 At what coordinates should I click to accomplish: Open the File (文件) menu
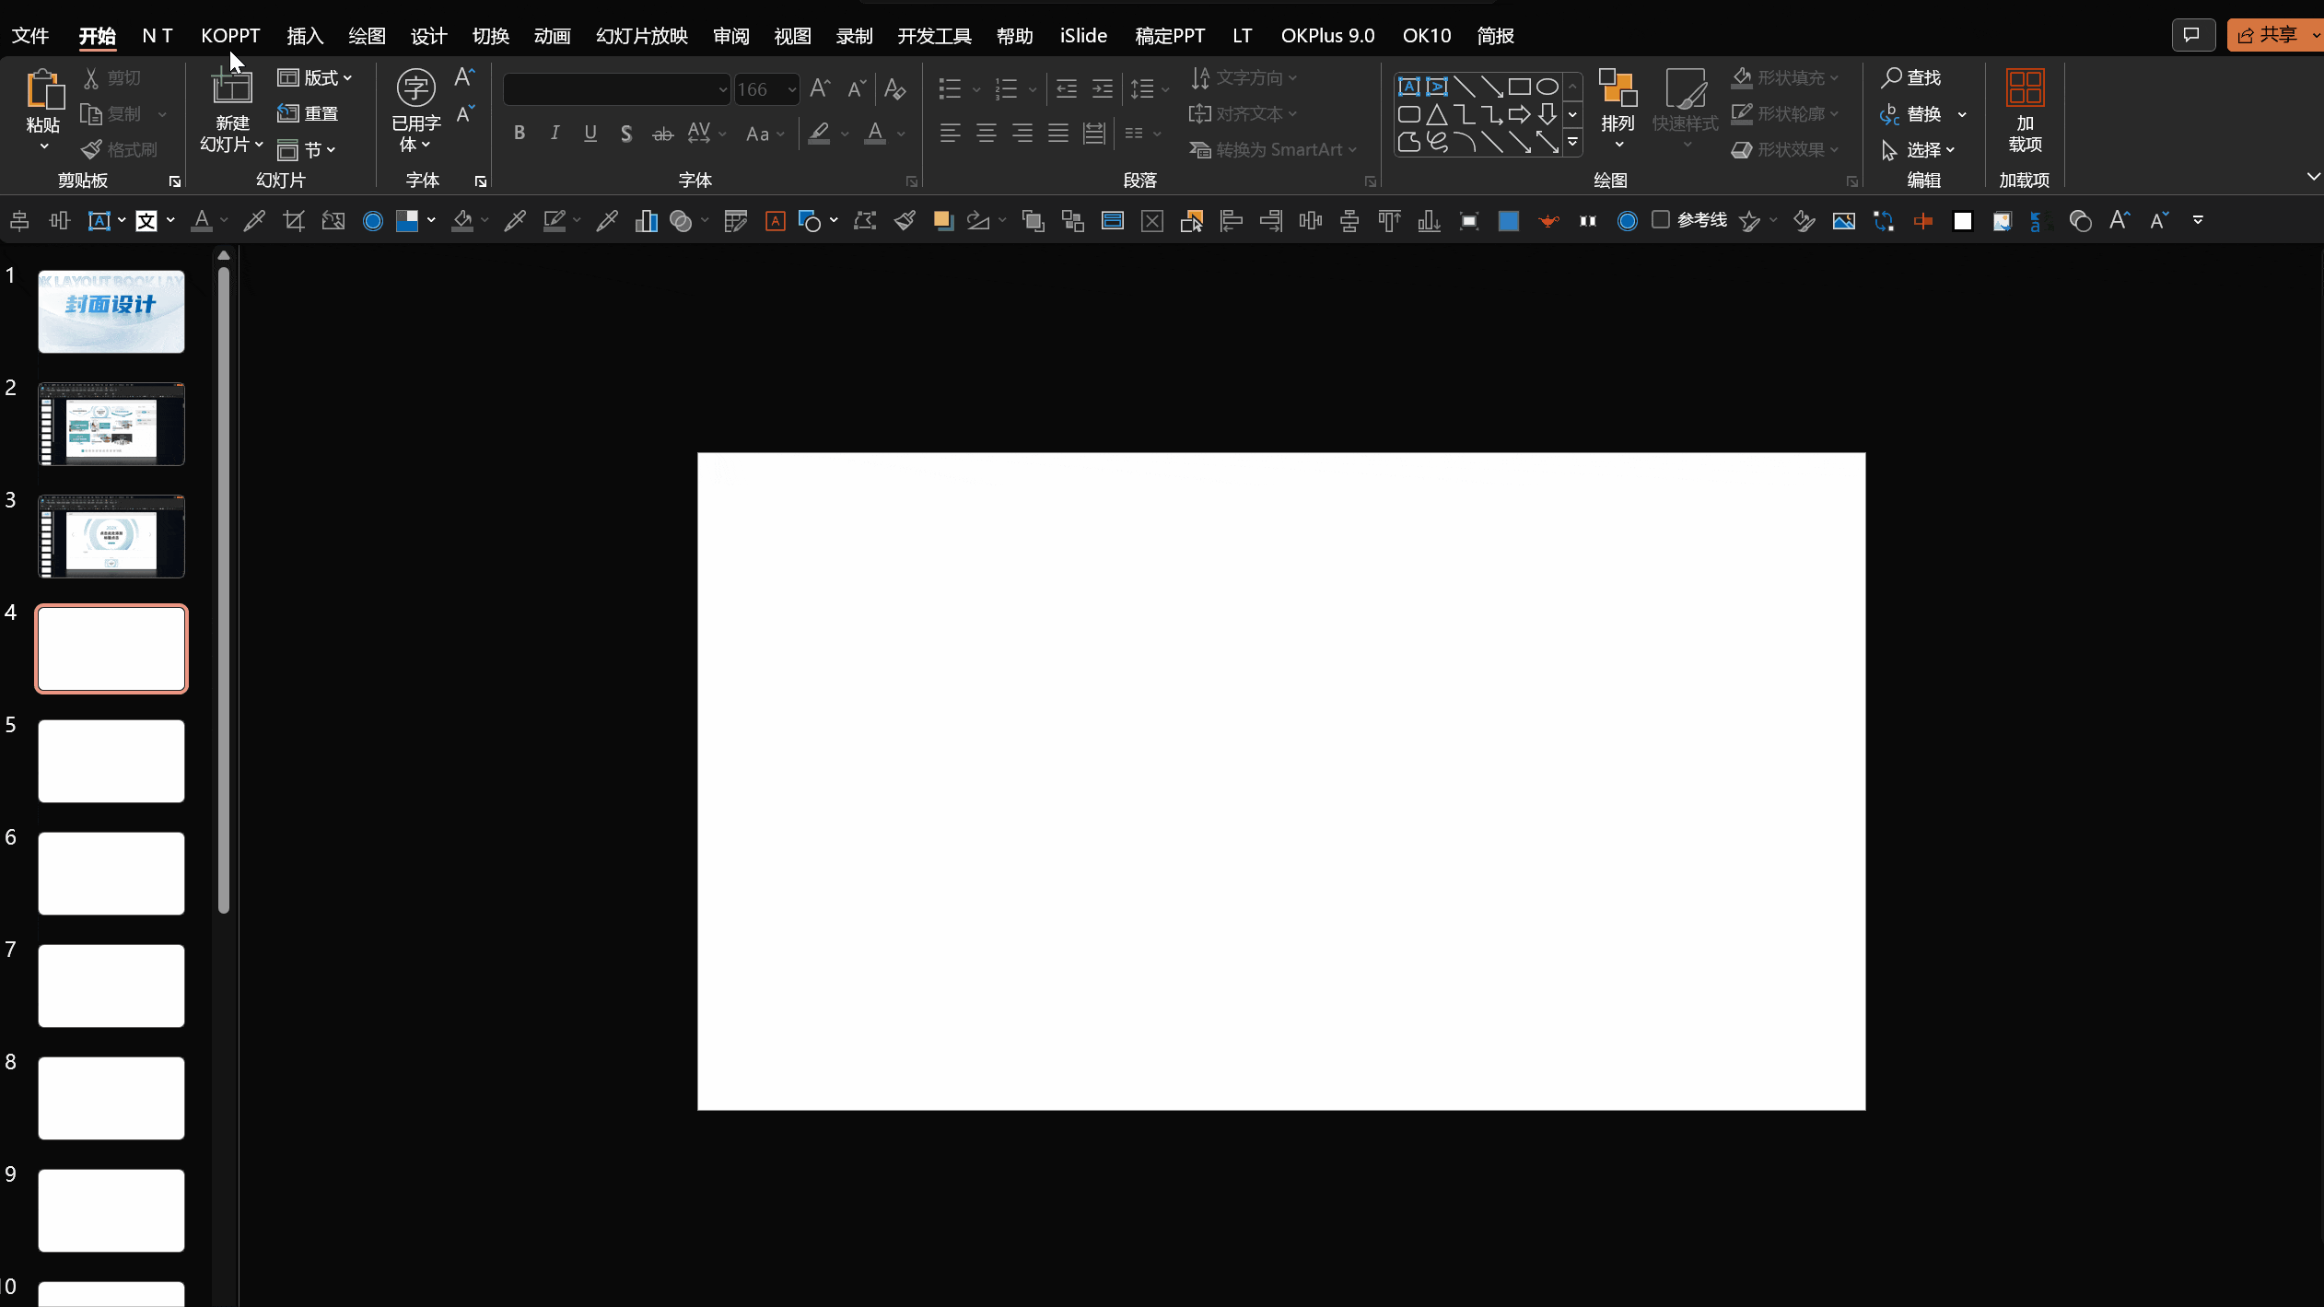(x=30, y=35)
